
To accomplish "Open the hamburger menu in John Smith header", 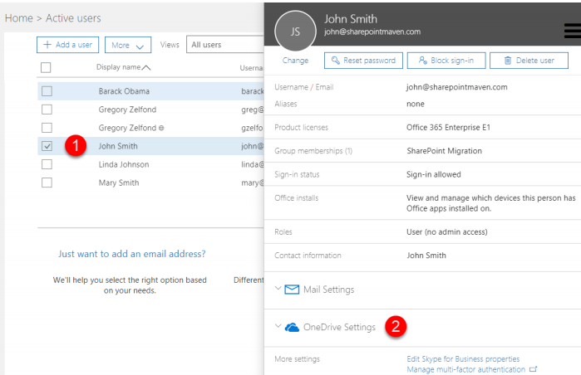I will (x=573, y=31).
